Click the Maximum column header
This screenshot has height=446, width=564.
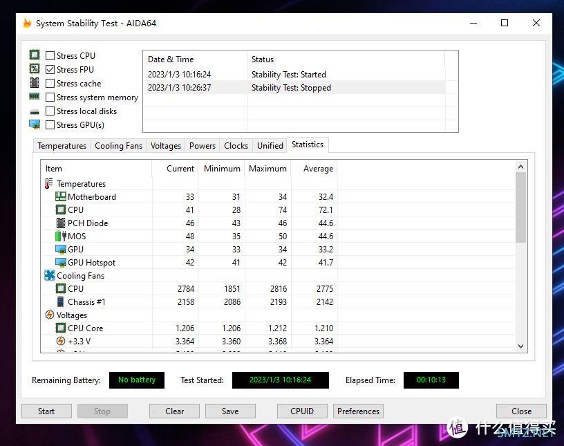pos(268,169)
